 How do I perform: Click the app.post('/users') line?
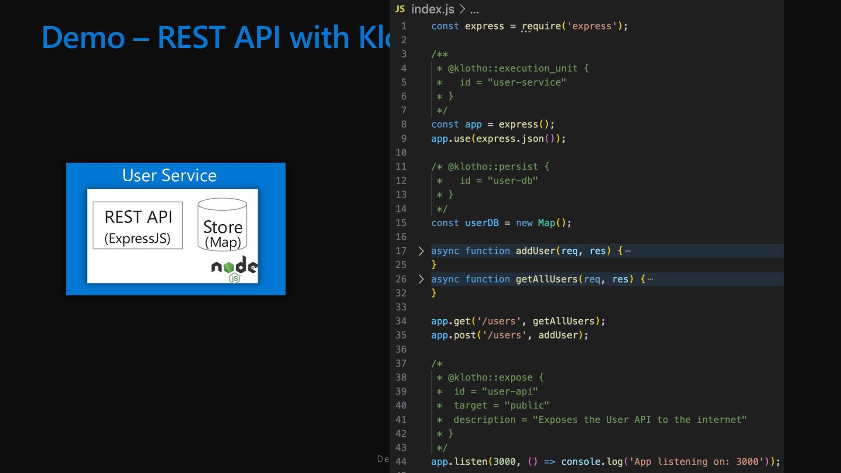point(510,335)
